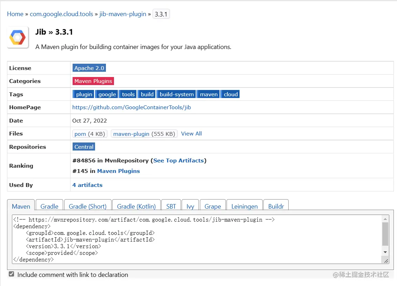
Task: Switch to the Buildr tab
Action: (x=276, y=205)
